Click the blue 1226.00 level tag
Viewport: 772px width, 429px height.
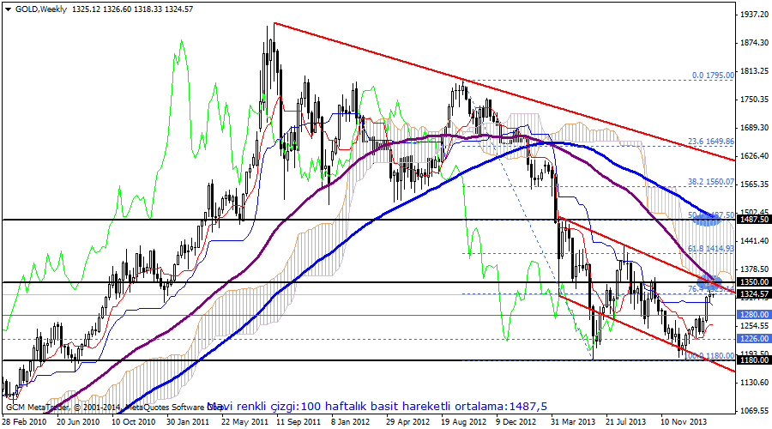(x=754, y=339)
